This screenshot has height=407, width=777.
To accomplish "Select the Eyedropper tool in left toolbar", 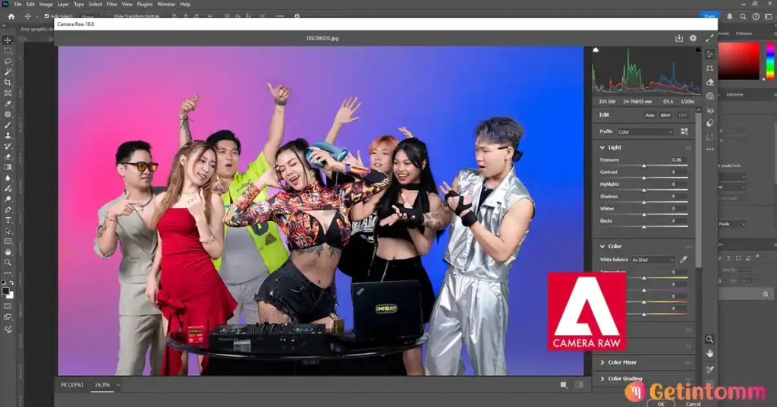I will tap(8, 103).
